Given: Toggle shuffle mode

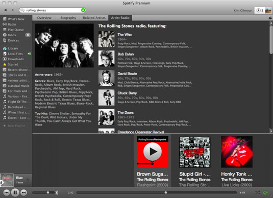Looking at the screenshot, I should pos(258,192).
